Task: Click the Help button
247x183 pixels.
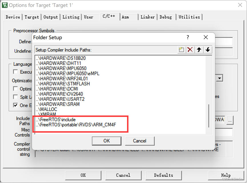Action: click(x=226, y=175)
